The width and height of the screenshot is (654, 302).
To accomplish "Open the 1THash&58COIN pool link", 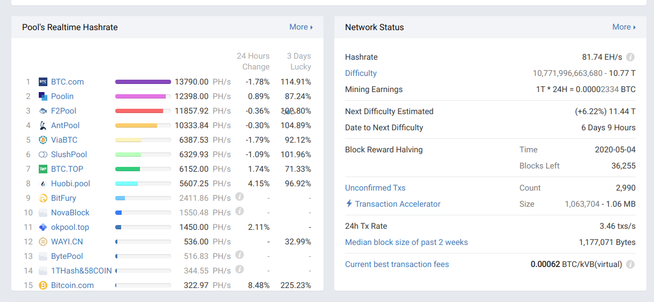I will pyautogui.click(x=81, y=271).
